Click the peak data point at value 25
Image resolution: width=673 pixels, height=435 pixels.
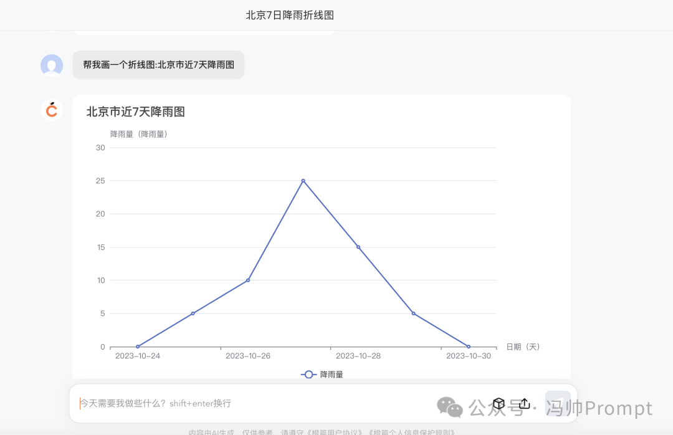pyautogui.click(x=303, y=180)
